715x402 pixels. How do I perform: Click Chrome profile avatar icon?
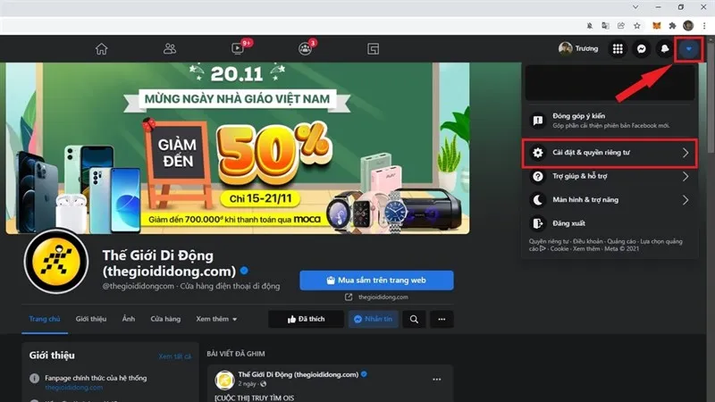[x=688, y=26]
